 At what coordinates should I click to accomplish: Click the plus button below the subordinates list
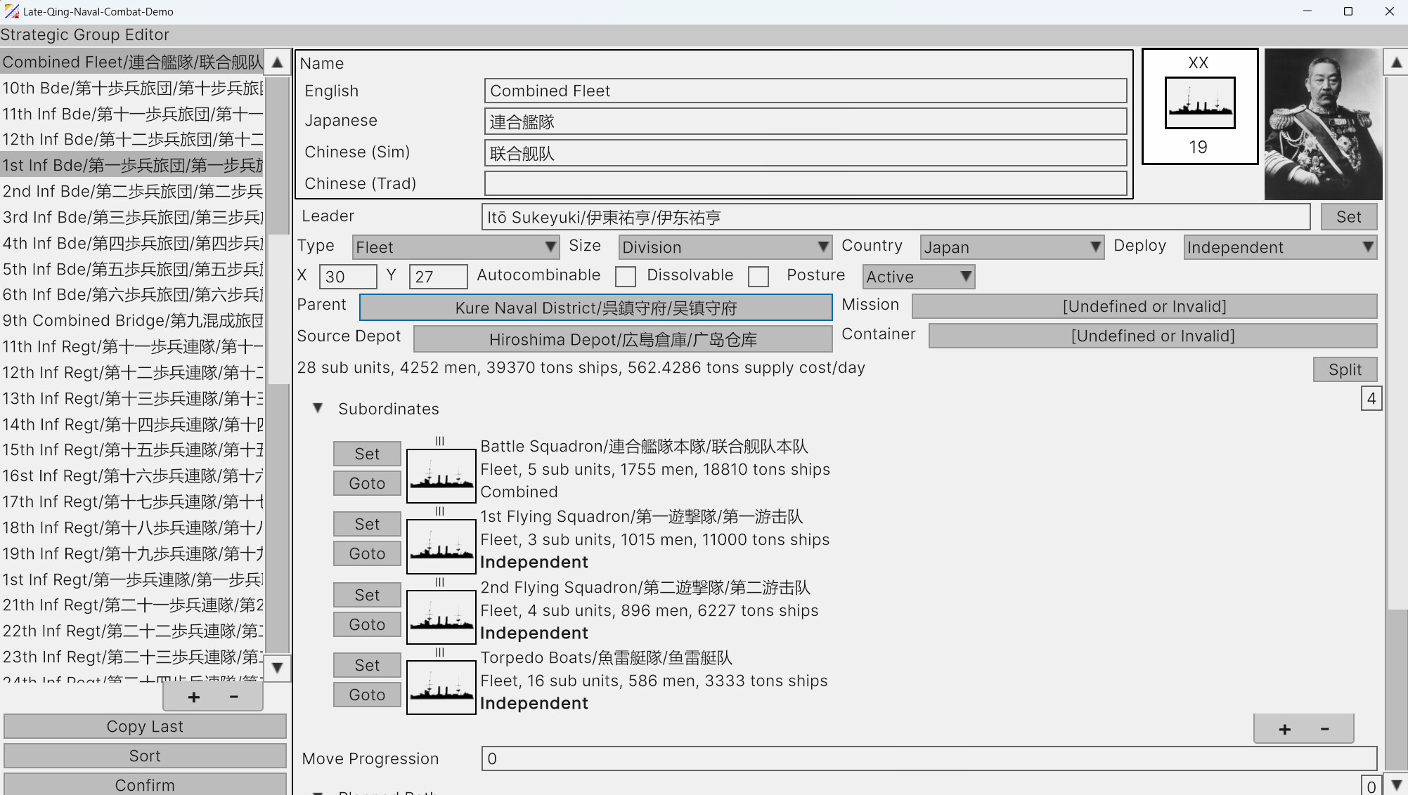(x=1284, y=728)
